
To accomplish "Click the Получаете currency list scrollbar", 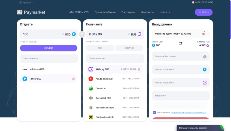I will [x=146, y=71].
